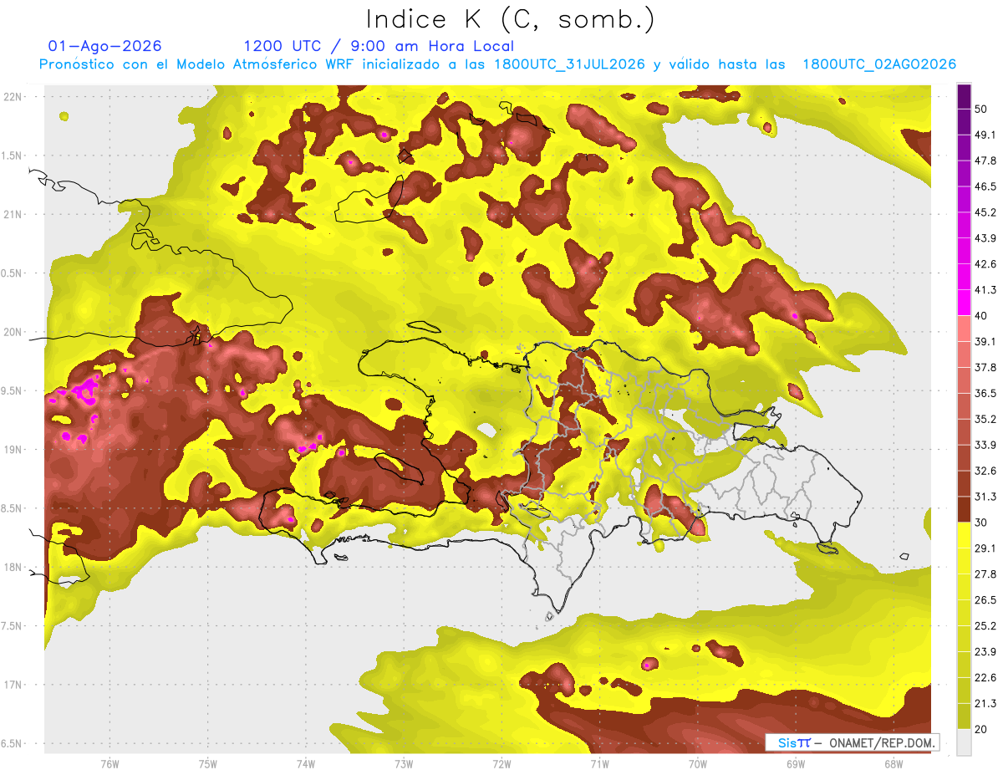
Task: Click the "1200 UTC / 9:00 am Hora Local" text
Action: pyautogui.click(x=379, y=46)
